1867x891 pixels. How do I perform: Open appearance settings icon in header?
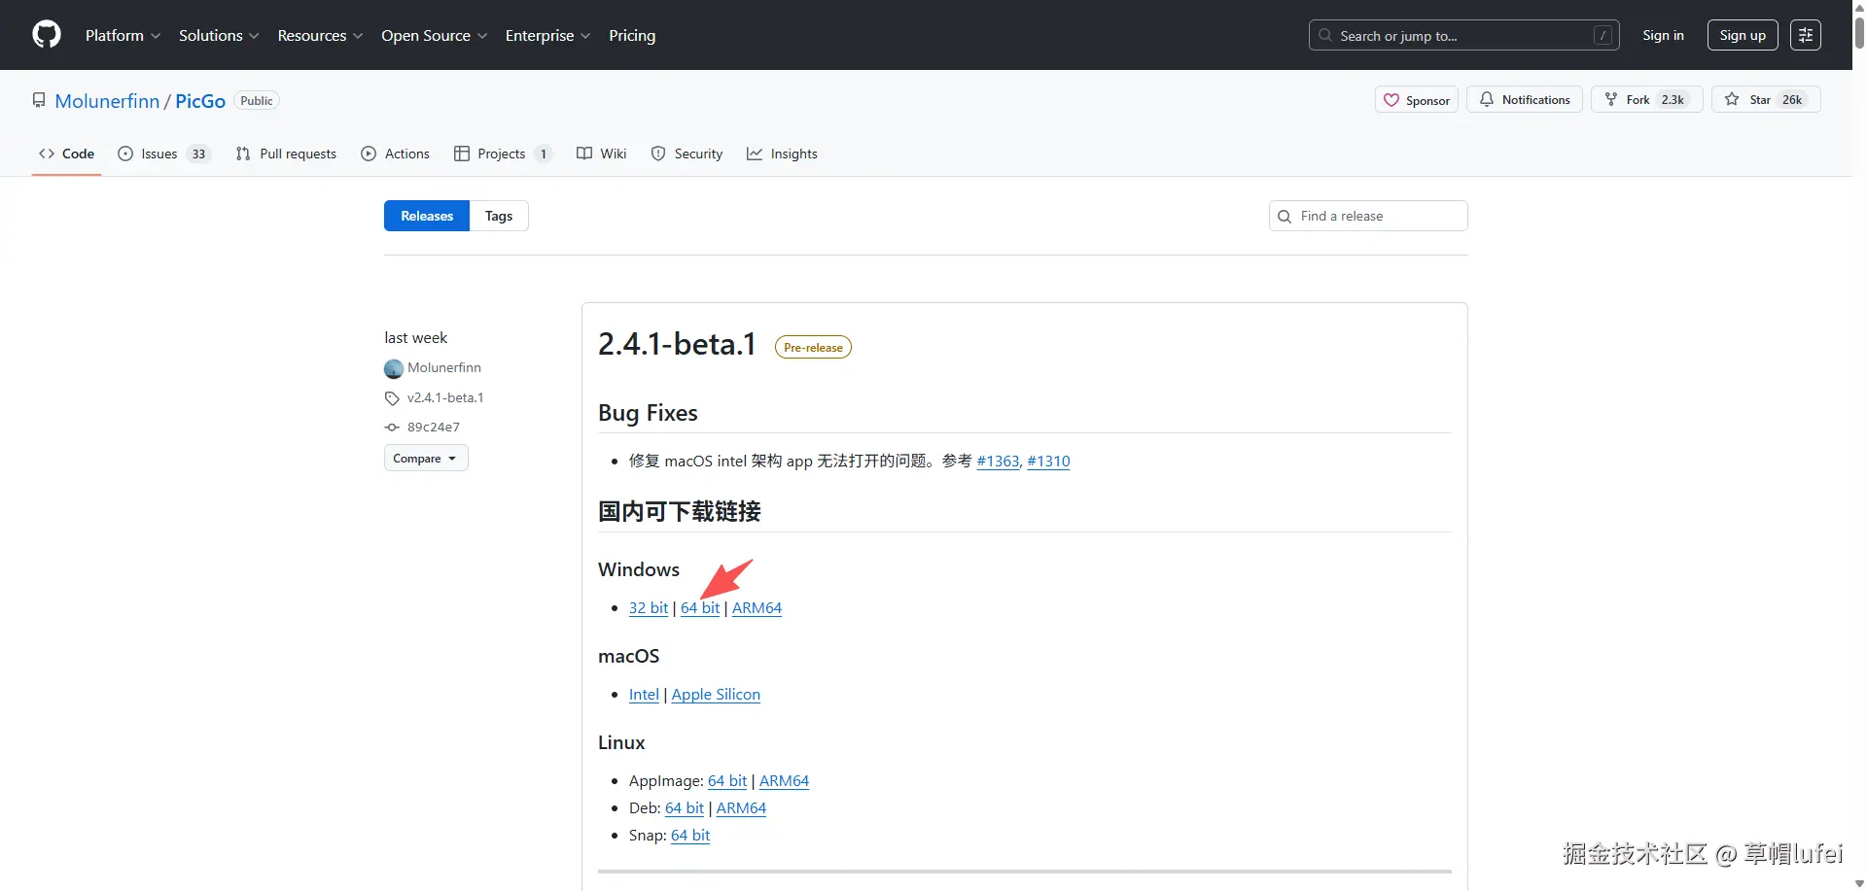pos(1805,35)
